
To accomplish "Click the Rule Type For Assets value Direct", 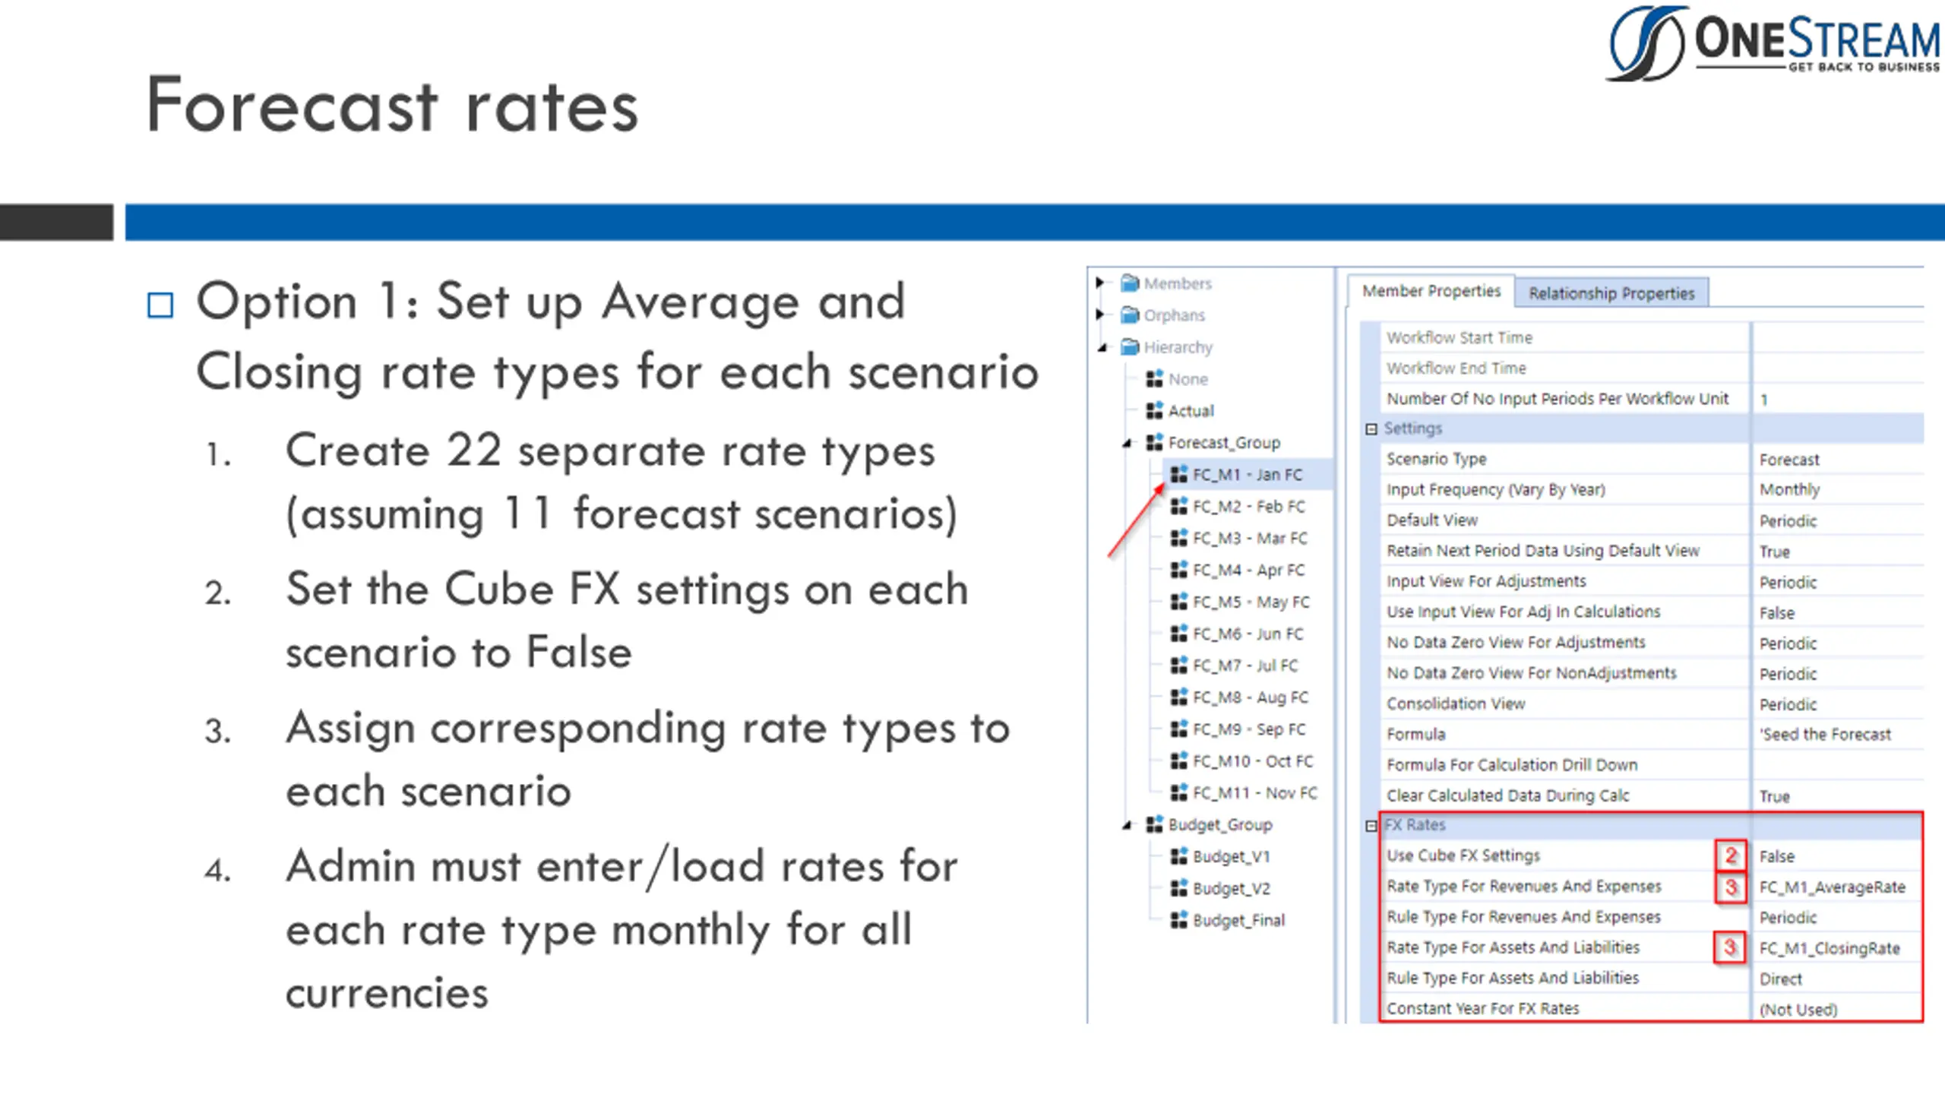I will point(1780,979).
